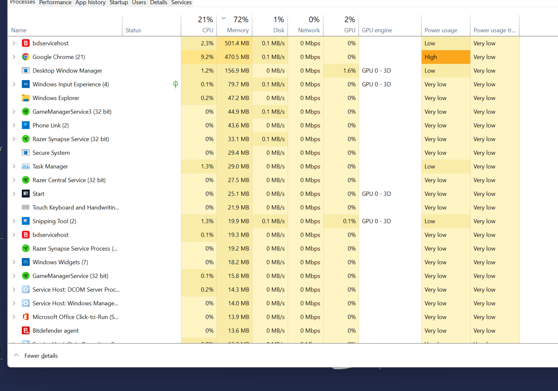Image resolution: width=558 pixels, height=391 pixels.
Task: Expand Windows Input Experience (4) group
Action: click(14, 84)
